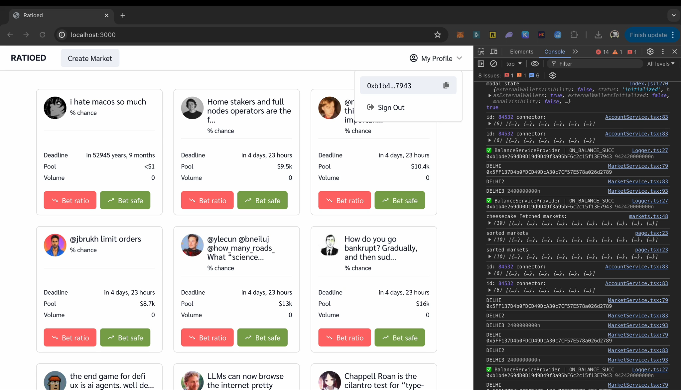
Task: Open the issues settings gear
Action: tap(552, 75)
